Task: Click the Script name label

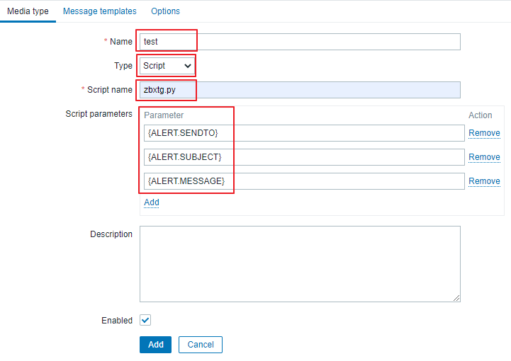Action: point(109,90)
